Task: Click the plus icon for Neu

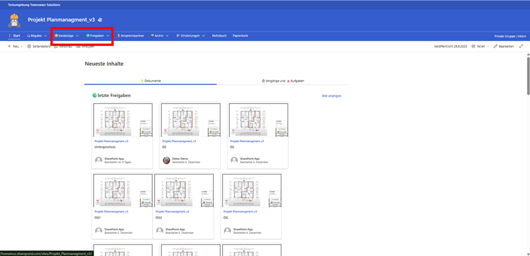Action: (x=9, y=46)
